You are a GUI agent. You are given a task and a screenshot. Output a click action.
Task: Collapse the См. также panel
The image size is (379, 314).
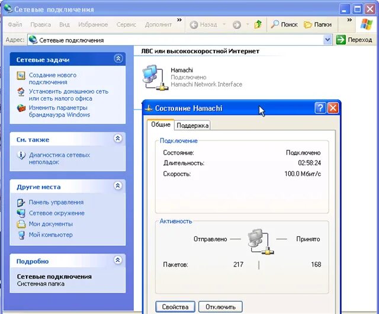[x=118, y=139]
